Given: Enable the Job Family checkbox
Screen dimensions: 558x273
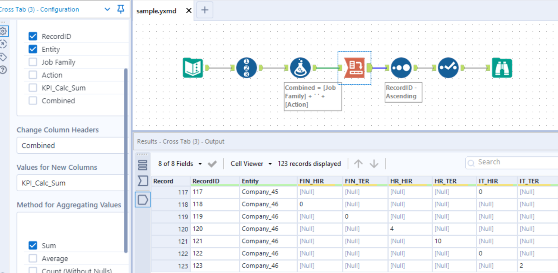Looking at the screenshot, I should (33, 62).
